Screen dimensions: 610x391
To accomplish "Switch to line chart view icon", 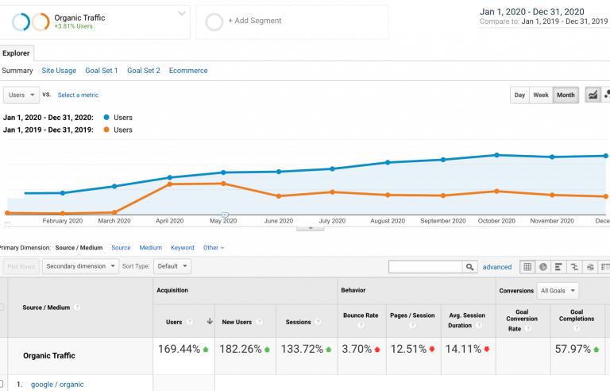I will pos(593,95).
